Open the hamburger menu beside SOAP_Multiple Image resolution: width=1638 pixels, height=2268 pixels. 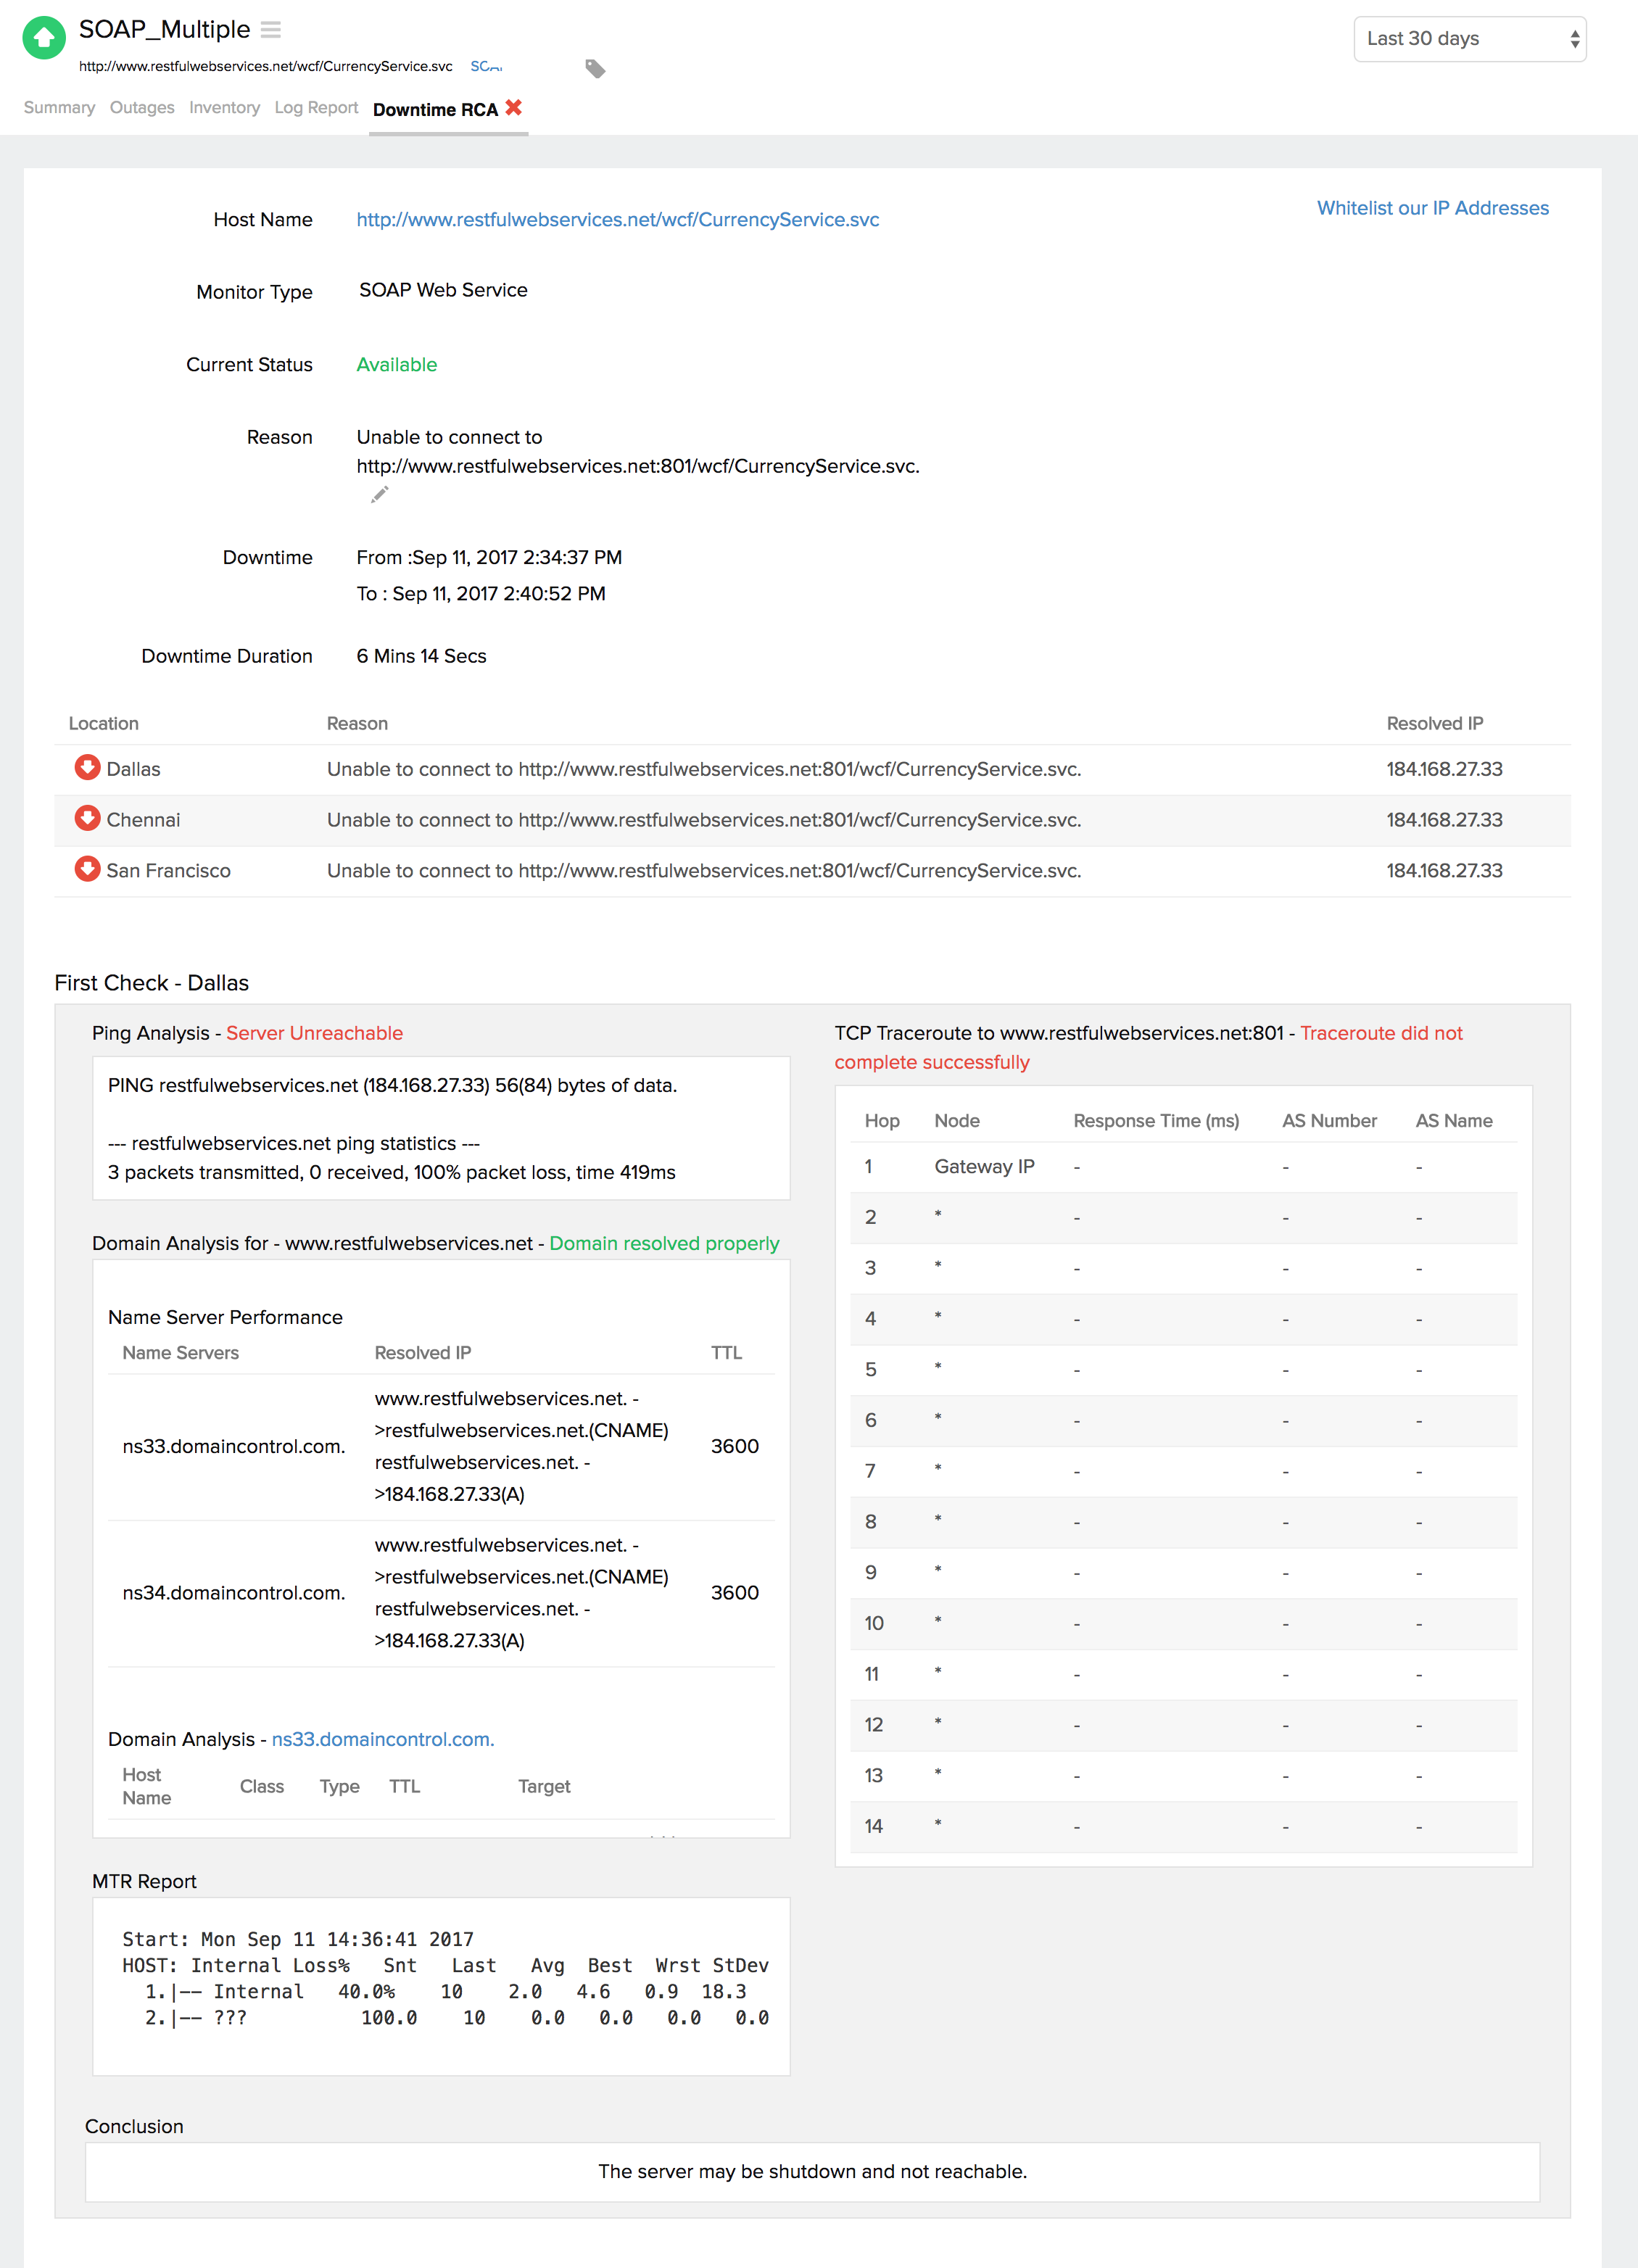(x=270, y=30)
